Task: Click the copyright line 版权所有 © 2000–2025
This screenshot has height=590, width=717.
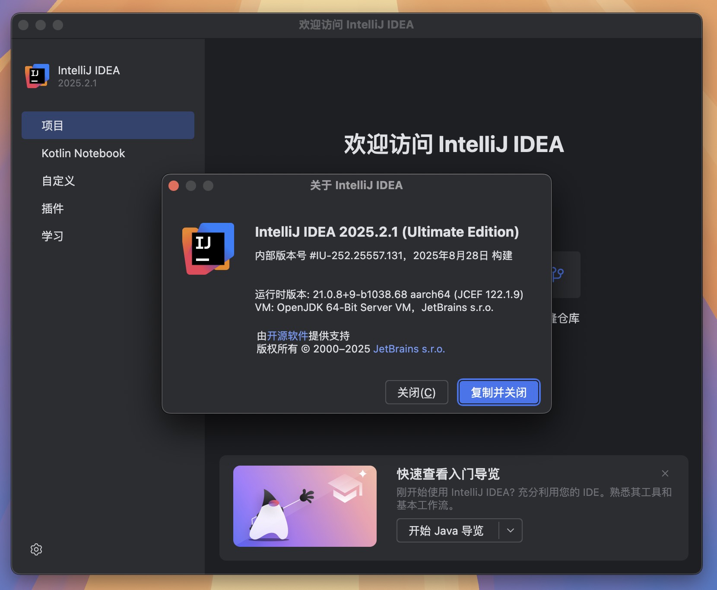Action: tap(313, 349)
